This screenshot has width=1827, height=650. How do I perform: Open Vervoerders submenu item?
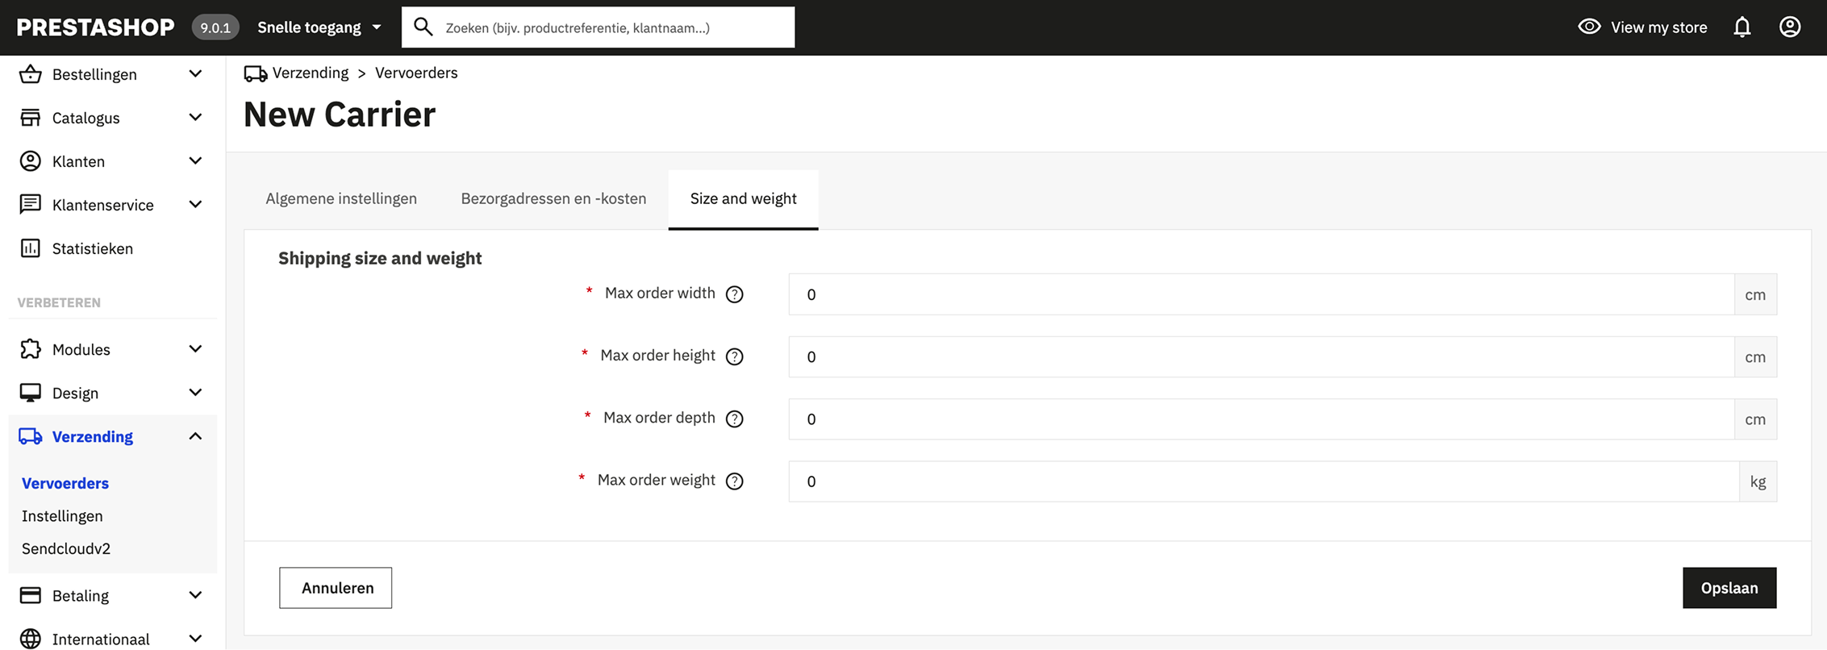point(65,483)
